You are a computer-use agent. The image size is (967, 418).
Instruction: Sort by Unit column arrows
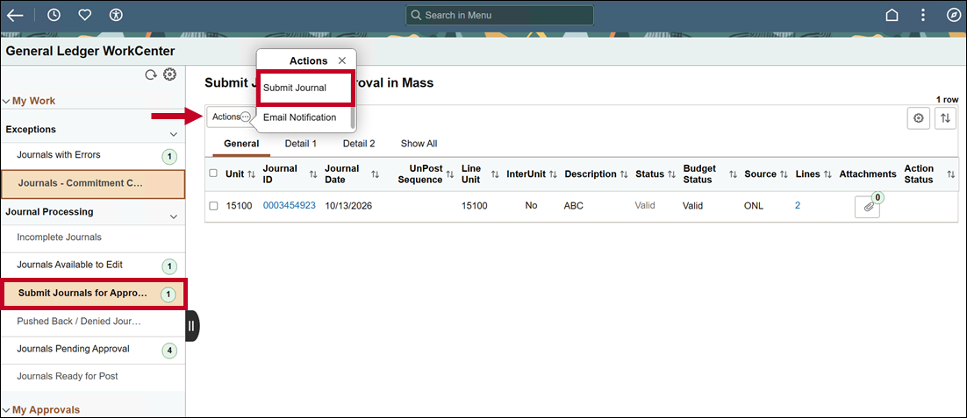tap(251, 174)
